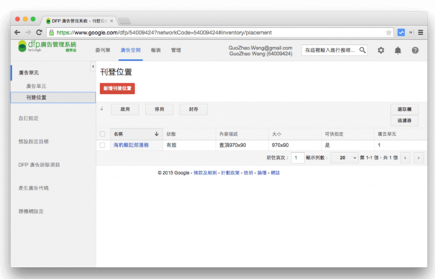The height and width of the screenshot is (279, 435).
Task: Open the 計劃政策 footer link
Action: coord(230,173)
